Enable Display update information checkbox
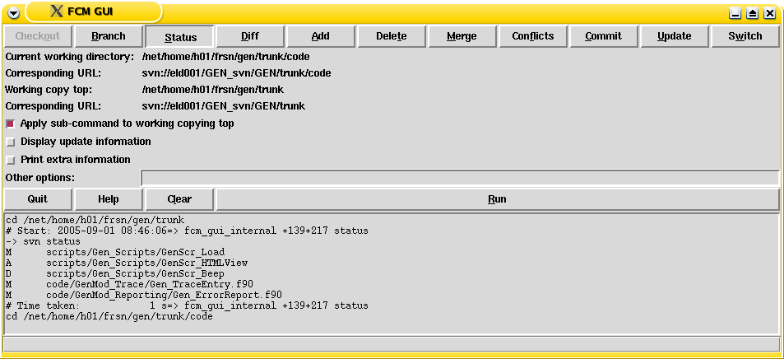Image resolution: width=784 pixels, height=359 pixels. [x=11, y=142]
